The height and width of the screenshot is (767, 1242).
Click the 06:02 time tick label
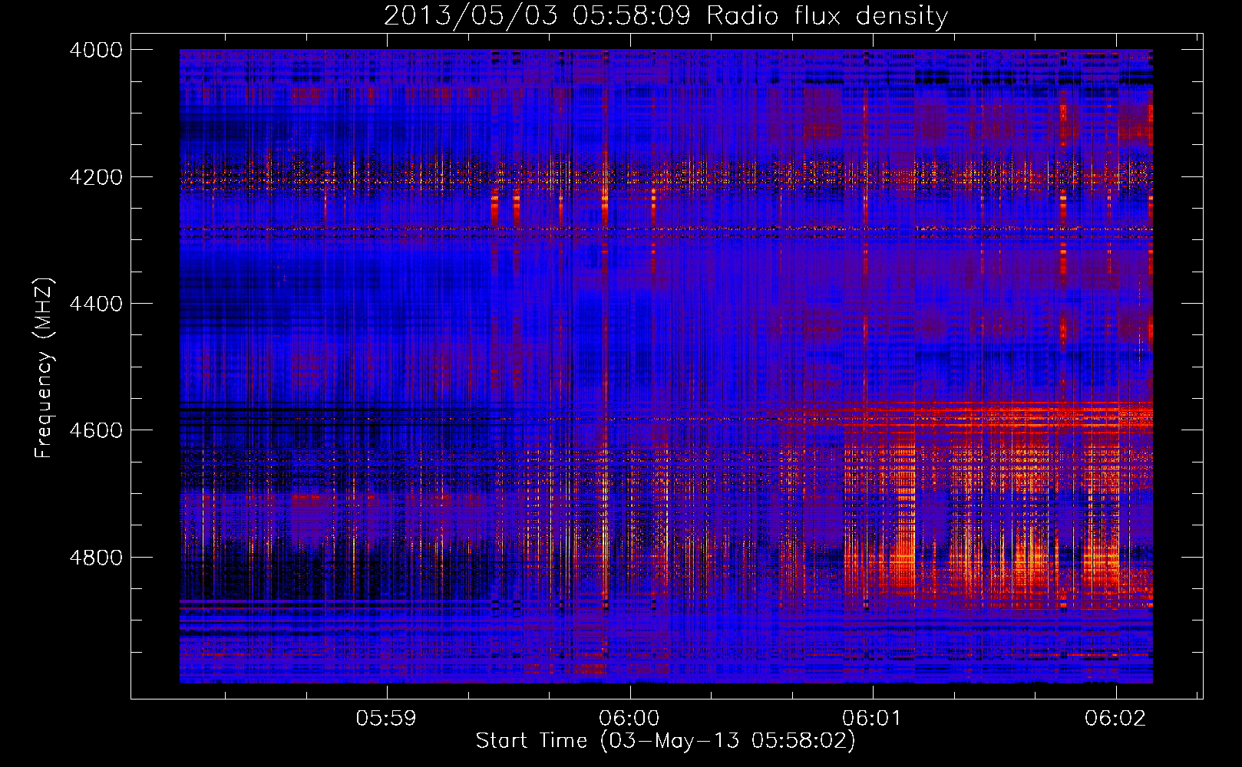[1115, 718]
